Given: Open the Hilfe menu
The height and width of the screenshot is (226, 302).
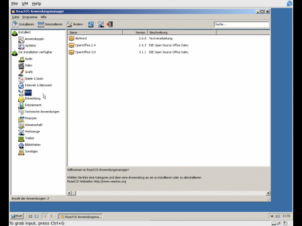Looking at the screenshot, I should point(43,17).
